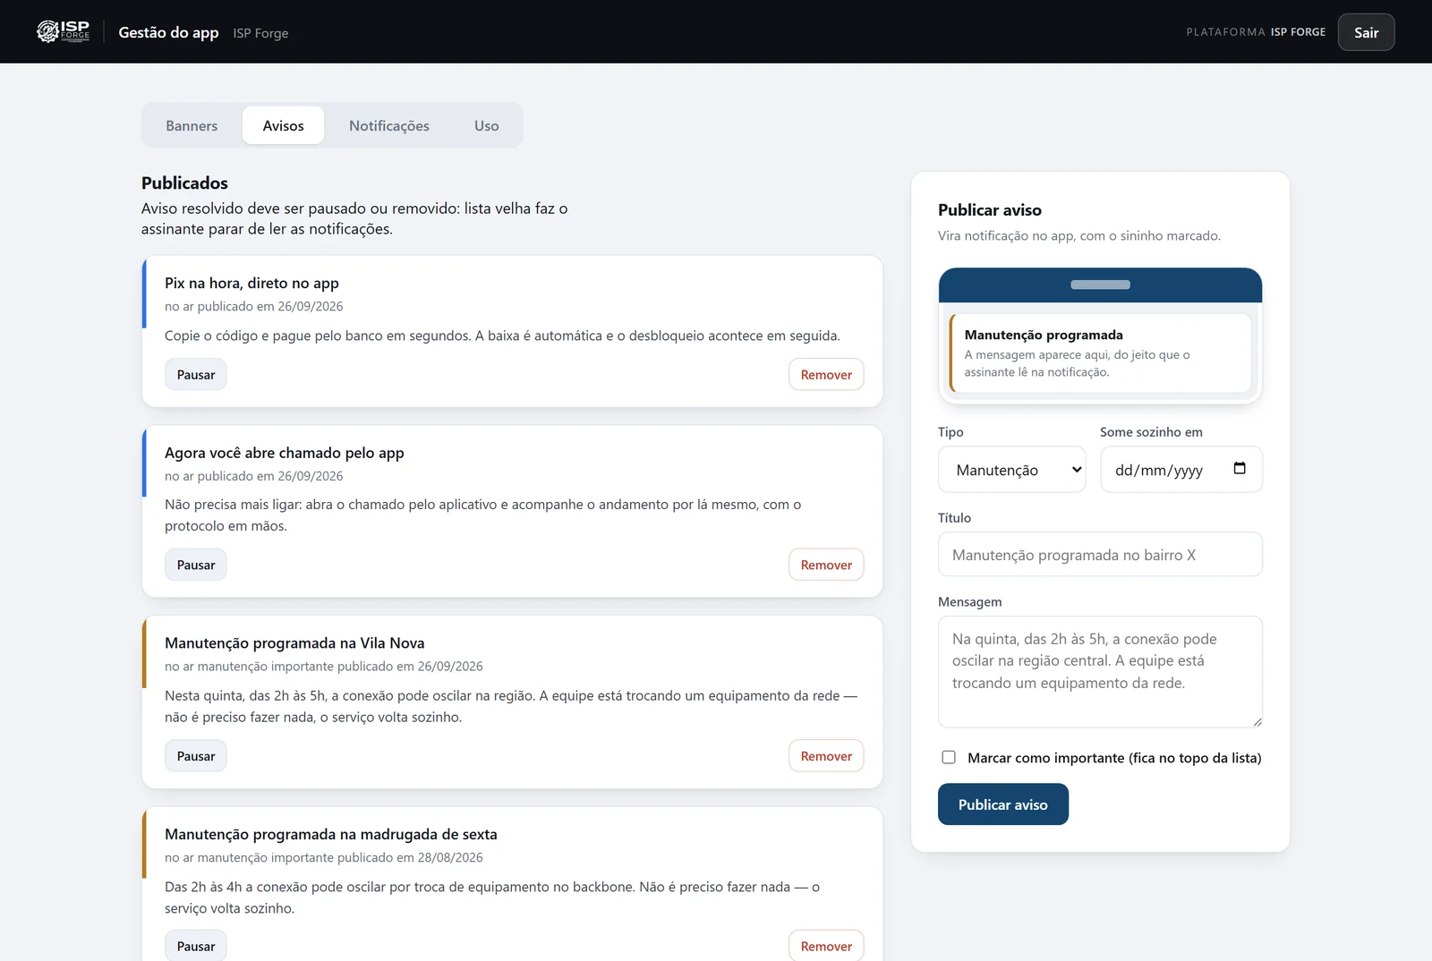Click the PLATAFORMA ISP FORGE label
This screenshot has width=1432, height=961.
tap(1256, 32)
